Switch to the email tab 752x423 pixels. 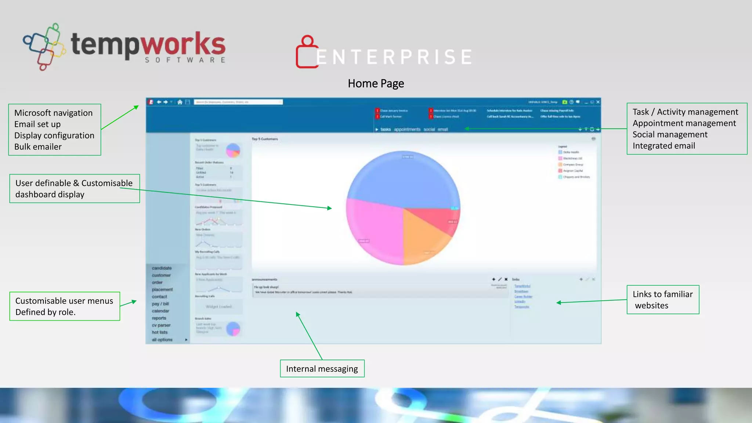coord(442,129)
